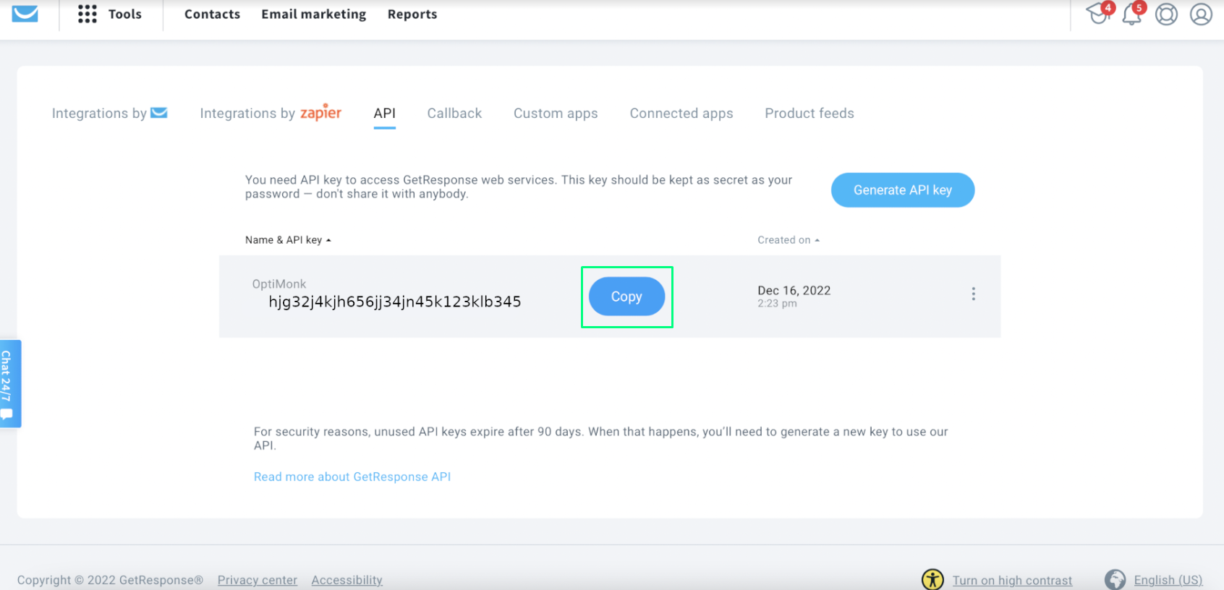Open Tools menu label
1224x590 pixels.
click(x=125, y=14)
